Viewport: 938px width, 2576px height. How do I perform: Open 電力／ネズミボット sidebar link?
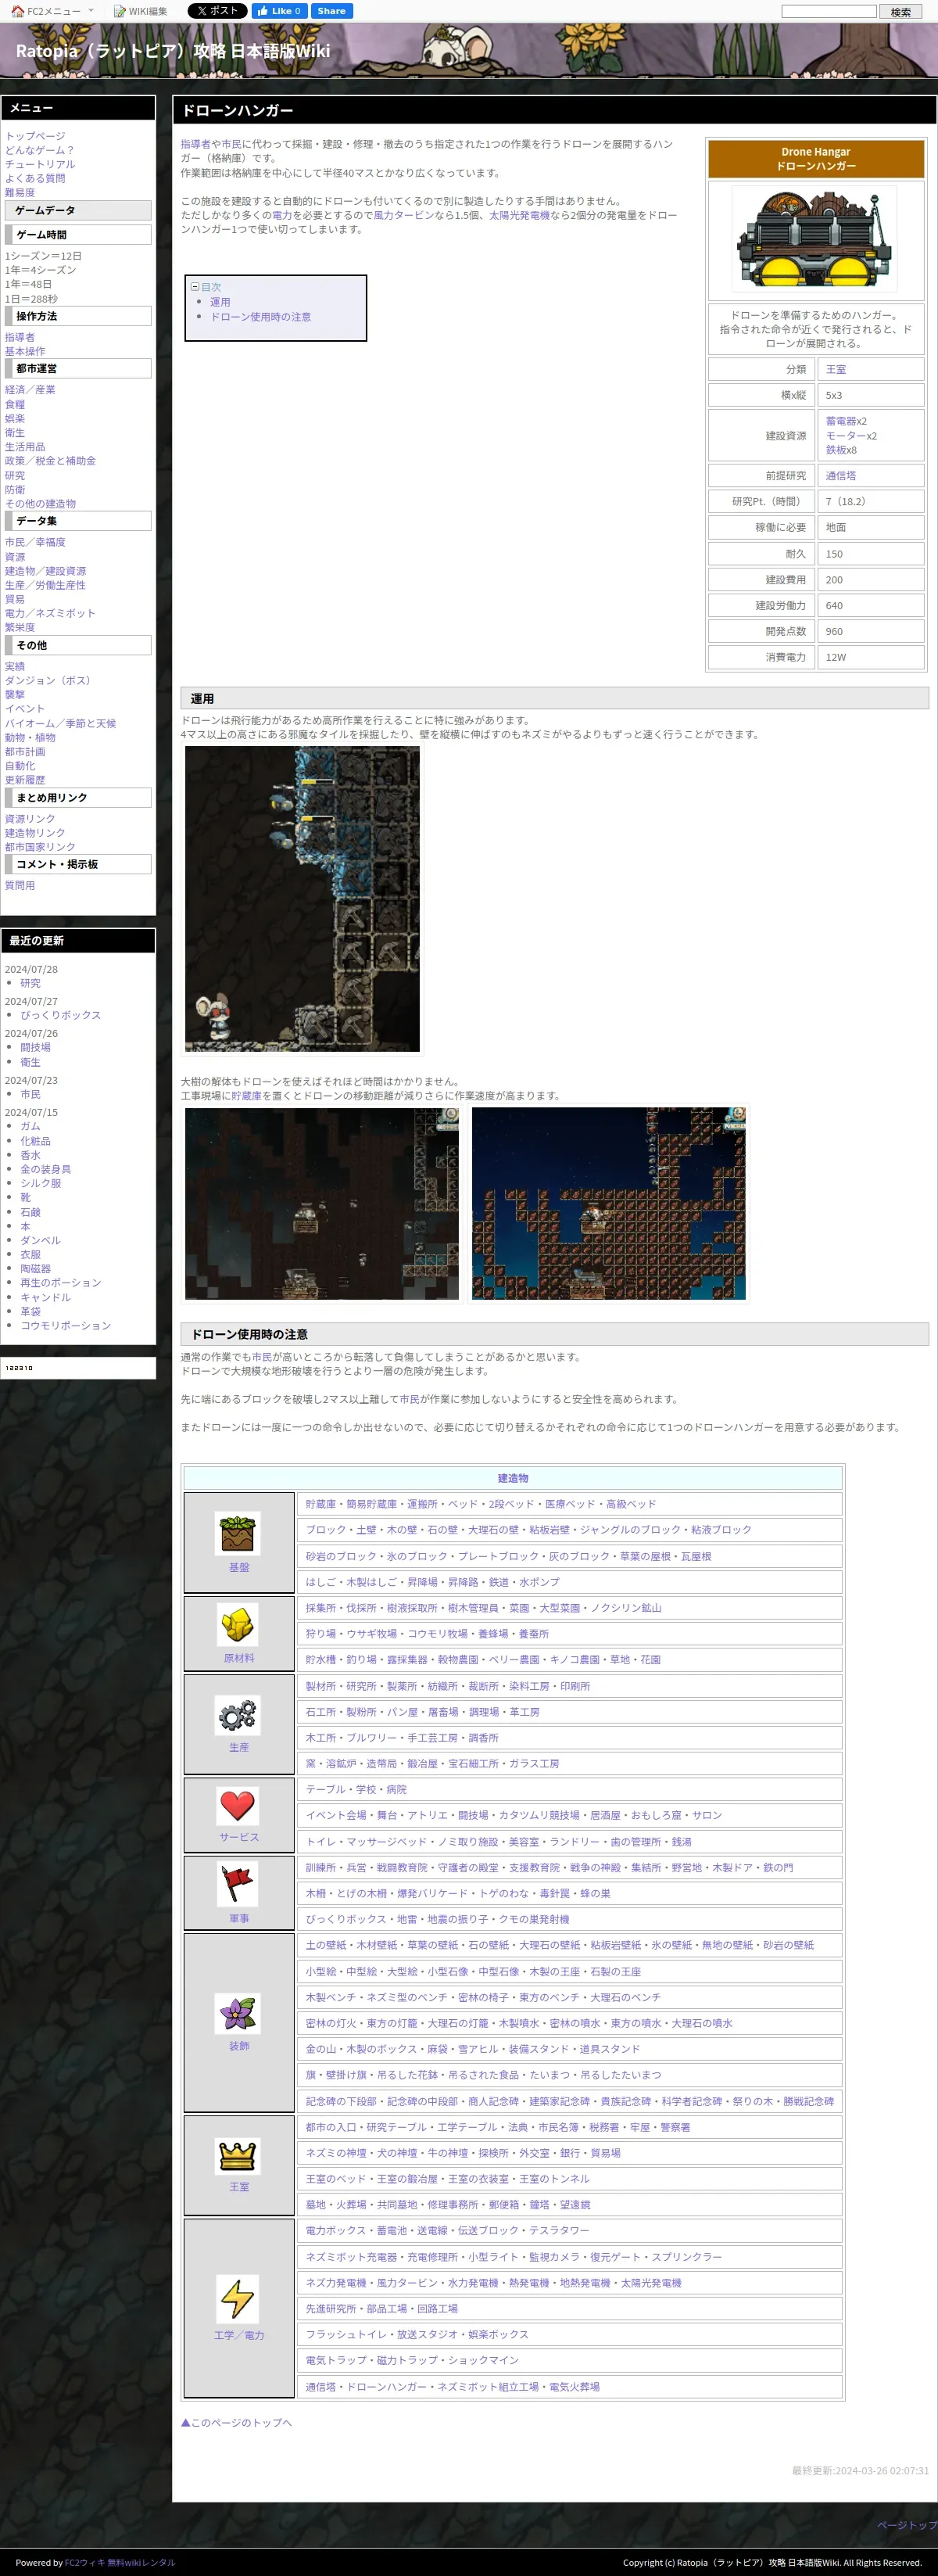click(x=50, y=613)
